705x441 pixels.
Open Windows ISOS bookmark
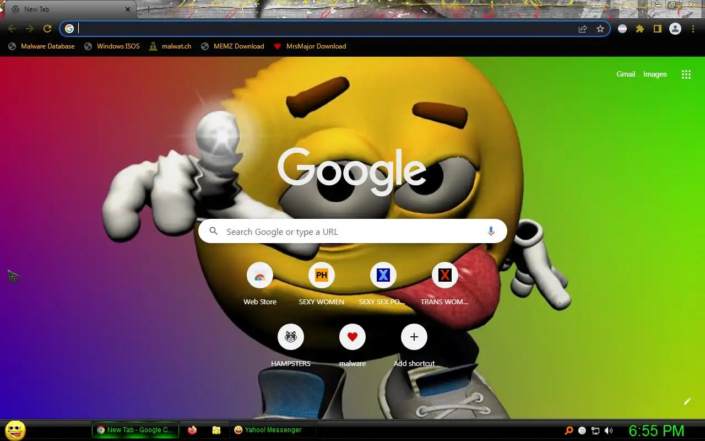pos(112,46)
